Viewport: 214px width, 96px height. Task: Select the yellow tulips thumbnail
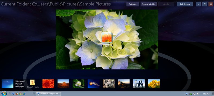[x=154, y=84]
